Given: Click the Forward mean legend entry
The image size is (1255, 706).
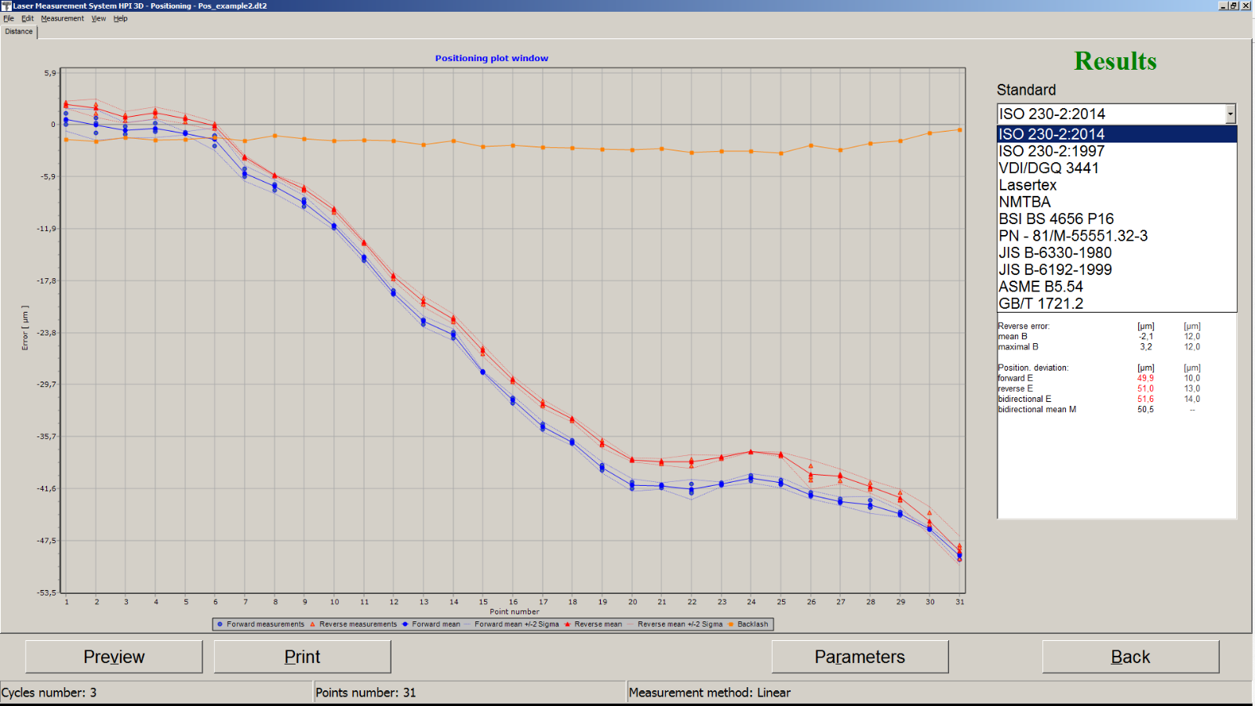Looking at the screenshot, I should pyautogui.click(x=431, y=625).
